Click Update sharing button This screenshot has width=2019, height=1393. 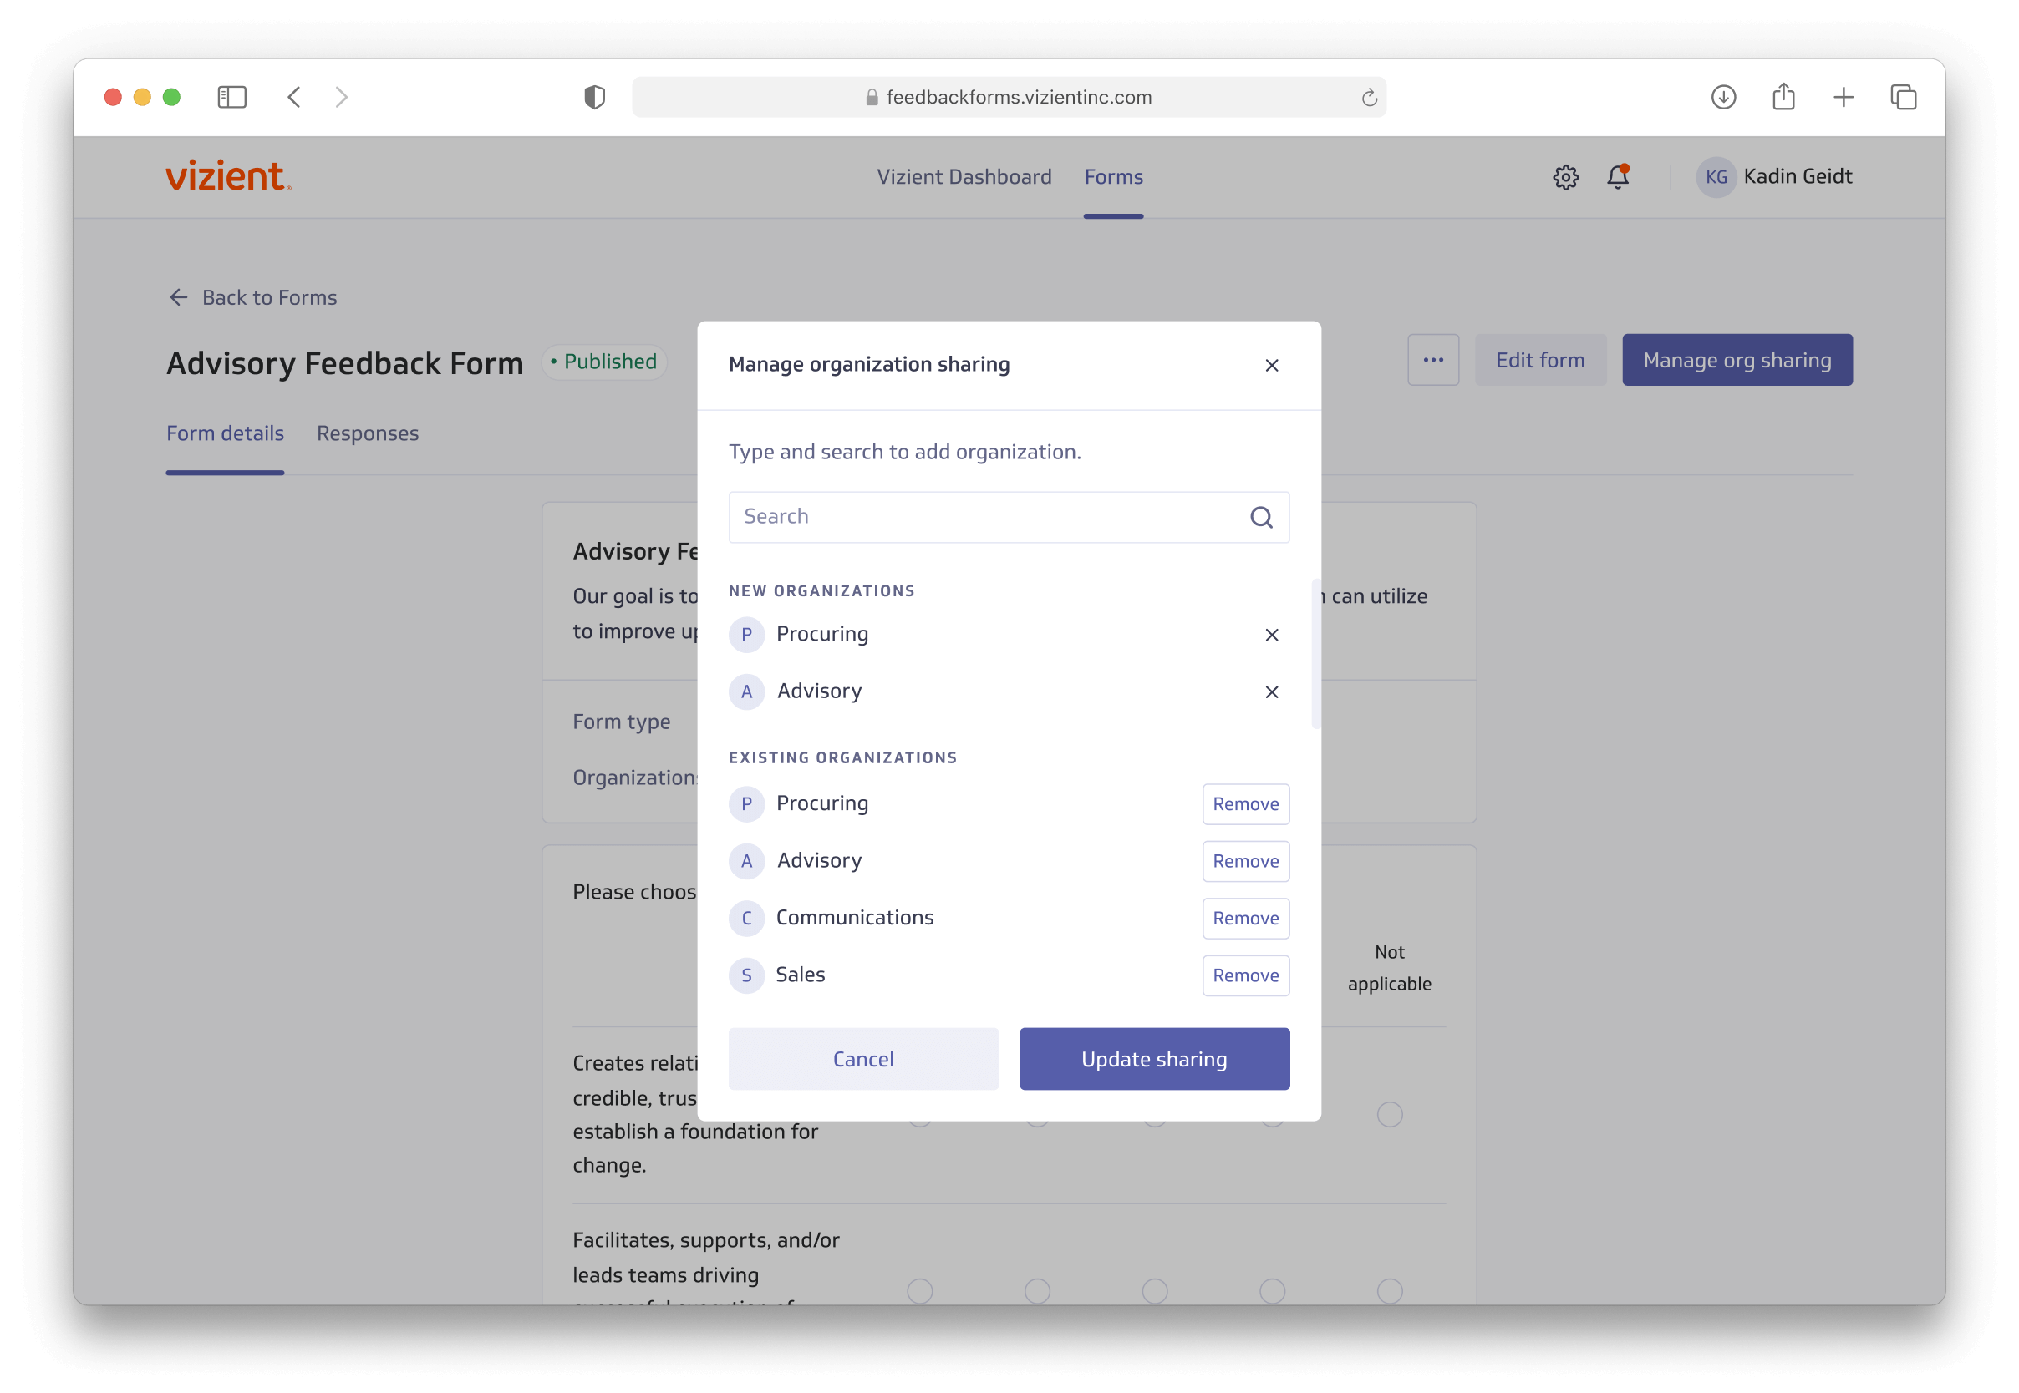[x=1153, y=1059]
